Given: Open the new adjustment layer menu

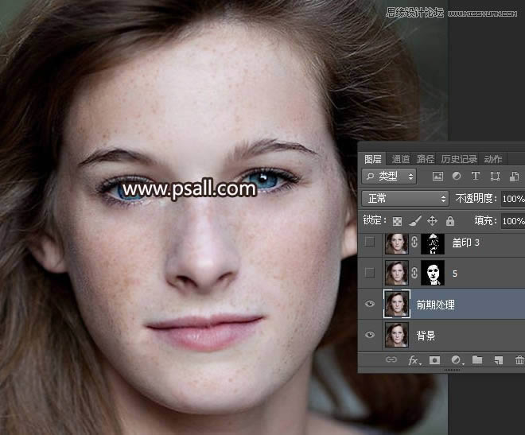Looking at the screenshot, I should pyautogui.click(x=456, y=360).
